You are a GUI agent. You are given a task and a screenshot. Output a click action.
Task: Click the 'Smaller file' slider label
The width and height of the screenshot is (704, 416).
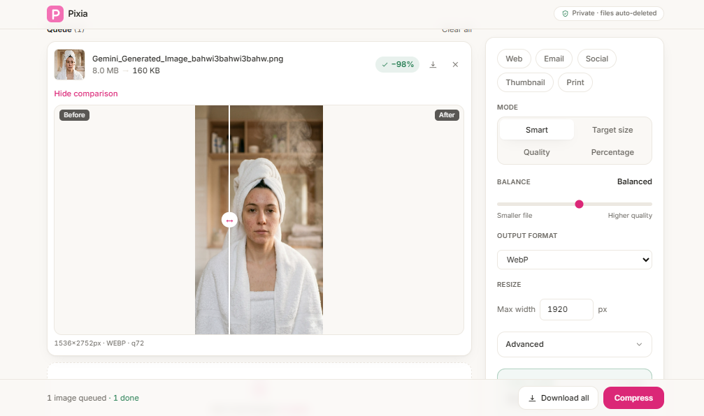515,216
